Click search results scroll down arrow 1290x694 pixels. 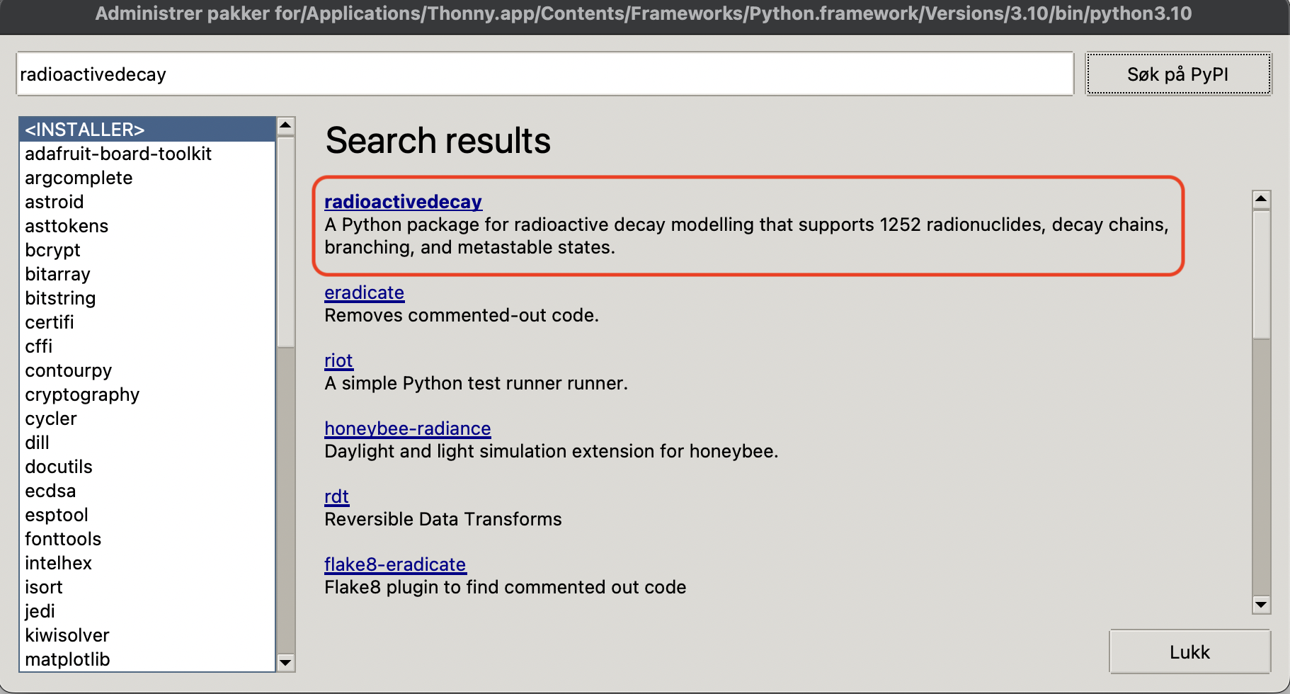[x=1261, y=605]
